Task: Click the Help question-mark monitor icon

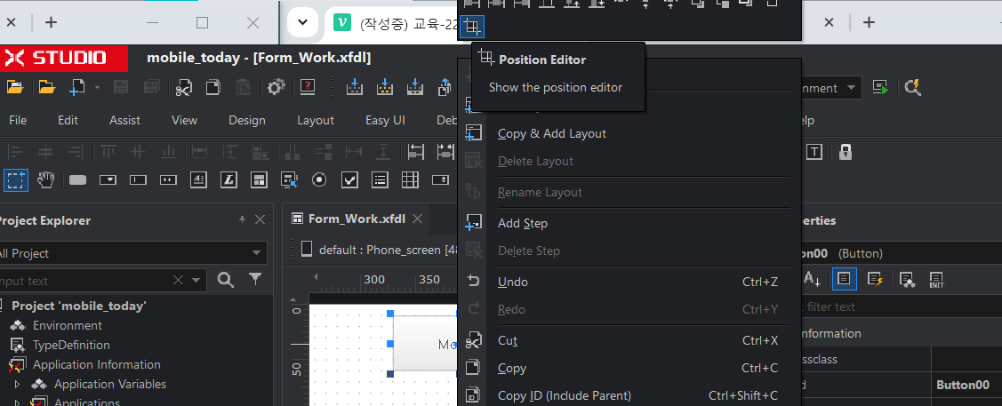Action: pyautogui.click(x=308, y=87)
